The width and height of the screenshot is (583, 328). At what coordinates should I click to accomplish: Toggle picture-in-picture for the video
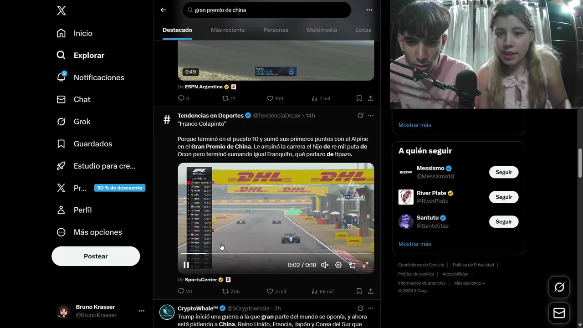(352, 265)
